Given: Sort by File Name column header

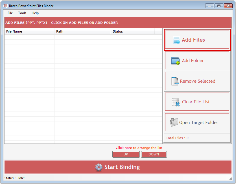Looking at the screenshot, I should 29,31.
